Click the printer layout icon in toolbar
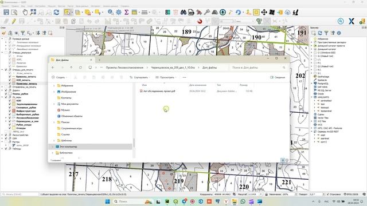Image resolution: width=367 pixels, height=206 pixels. click(191, 12)
